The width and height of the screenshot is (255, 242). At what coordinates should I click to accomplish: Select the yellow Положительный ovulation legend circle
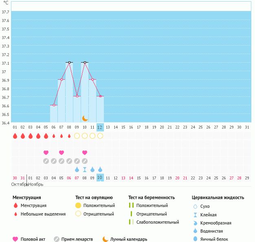(x=78, y=205)
